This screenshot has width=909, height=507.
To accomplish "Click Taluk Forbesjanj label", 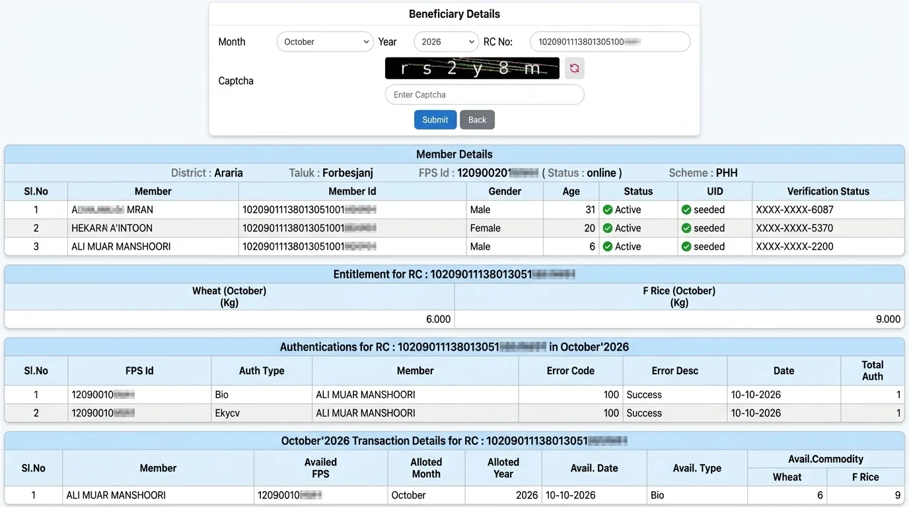I will pos(331,173).
